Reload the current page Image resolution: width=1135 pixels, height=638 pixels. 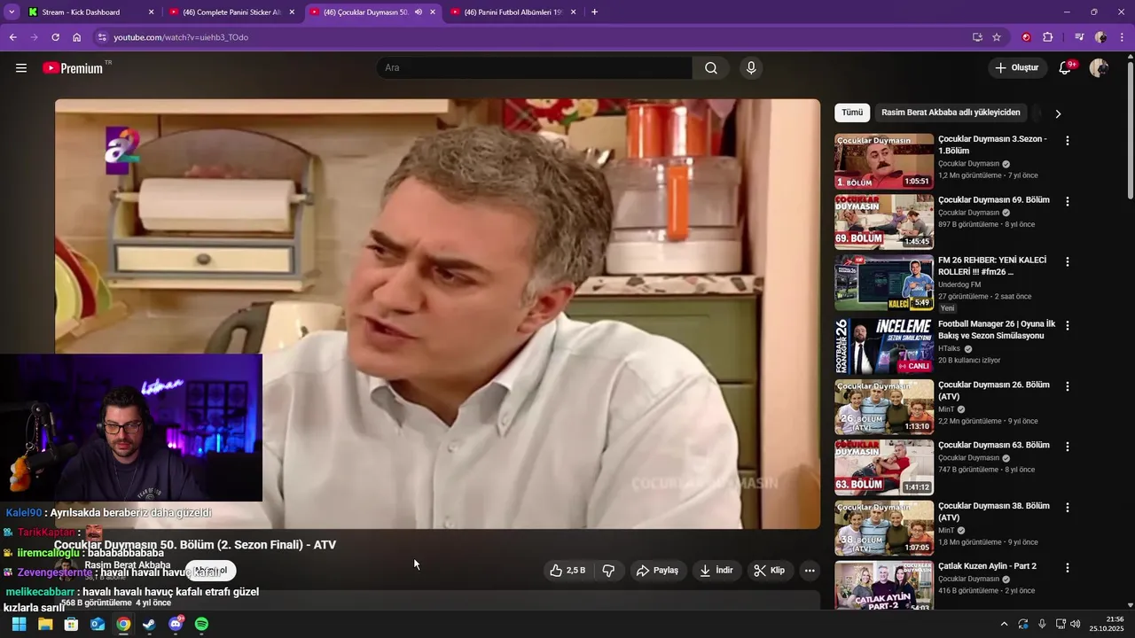55,37
